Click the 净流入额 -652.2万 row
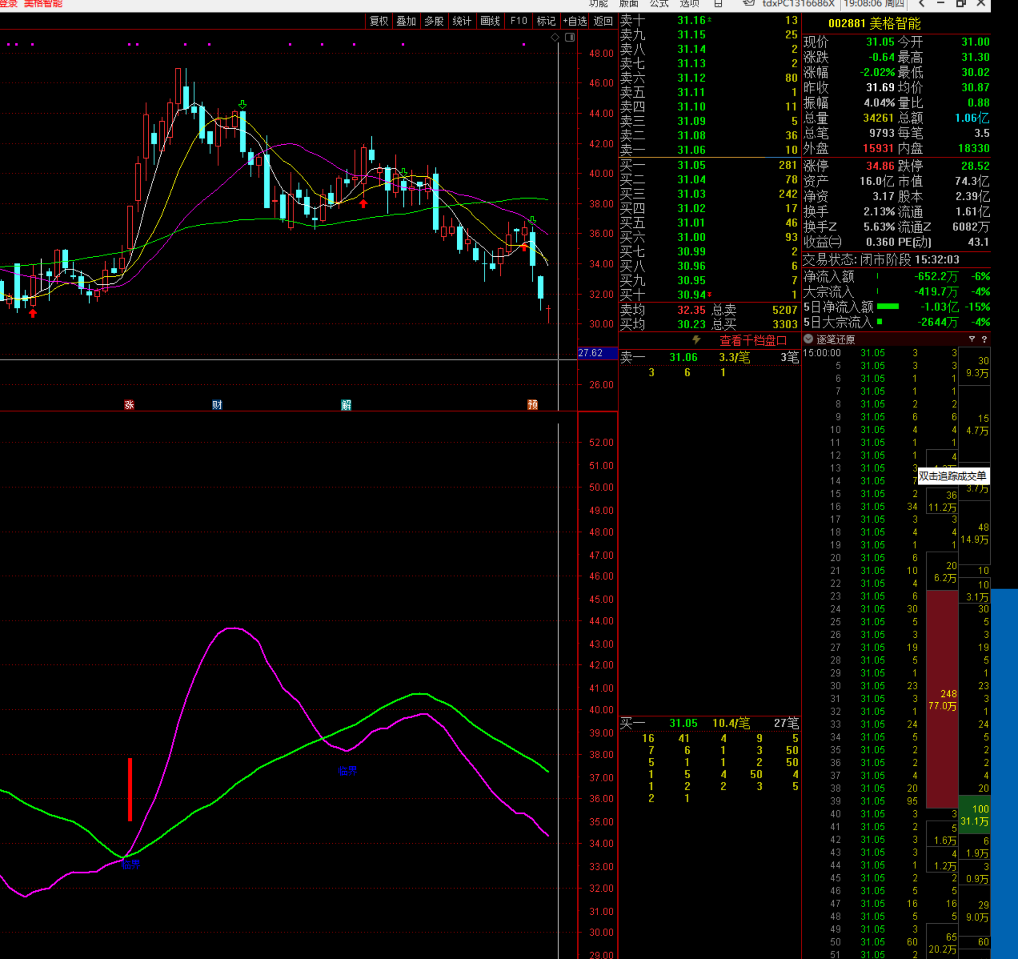The image size is (1018, 959). tap(896, 276)
